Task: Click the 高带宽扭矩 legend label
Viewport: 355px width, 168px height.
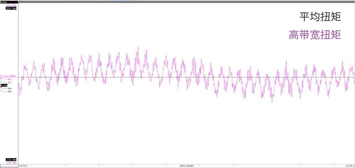Action: click(x=315, y=35)
